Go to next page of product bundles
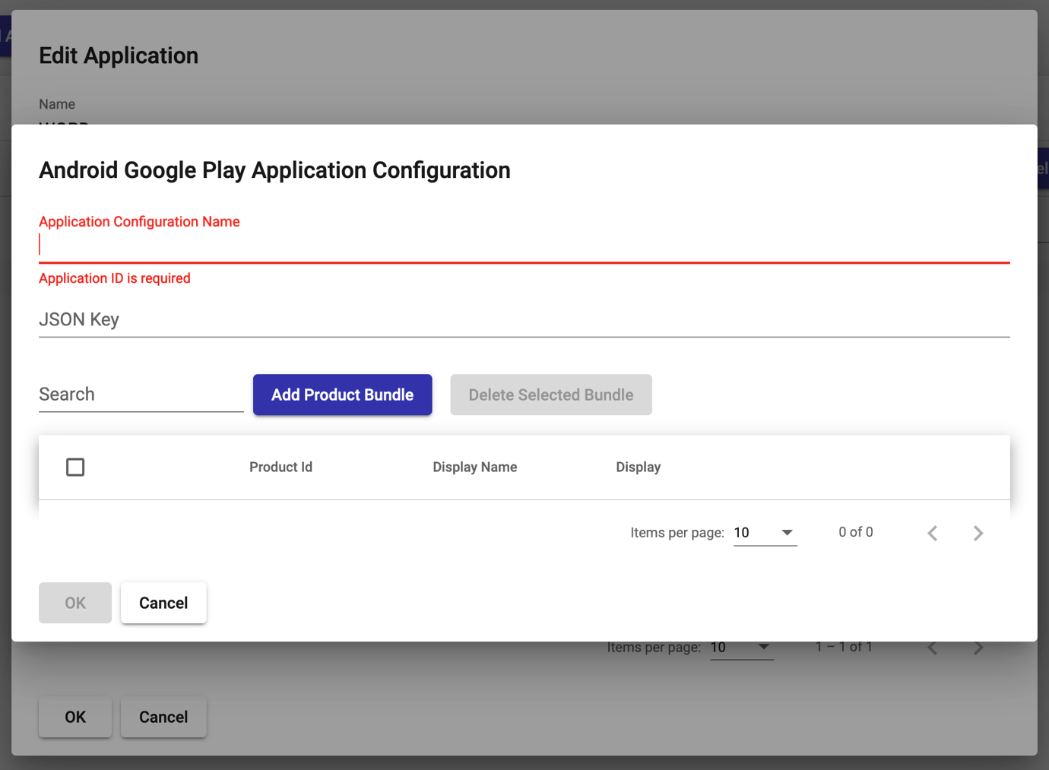This screenshot has height=770, width=1049. click(x=978, y=533)
